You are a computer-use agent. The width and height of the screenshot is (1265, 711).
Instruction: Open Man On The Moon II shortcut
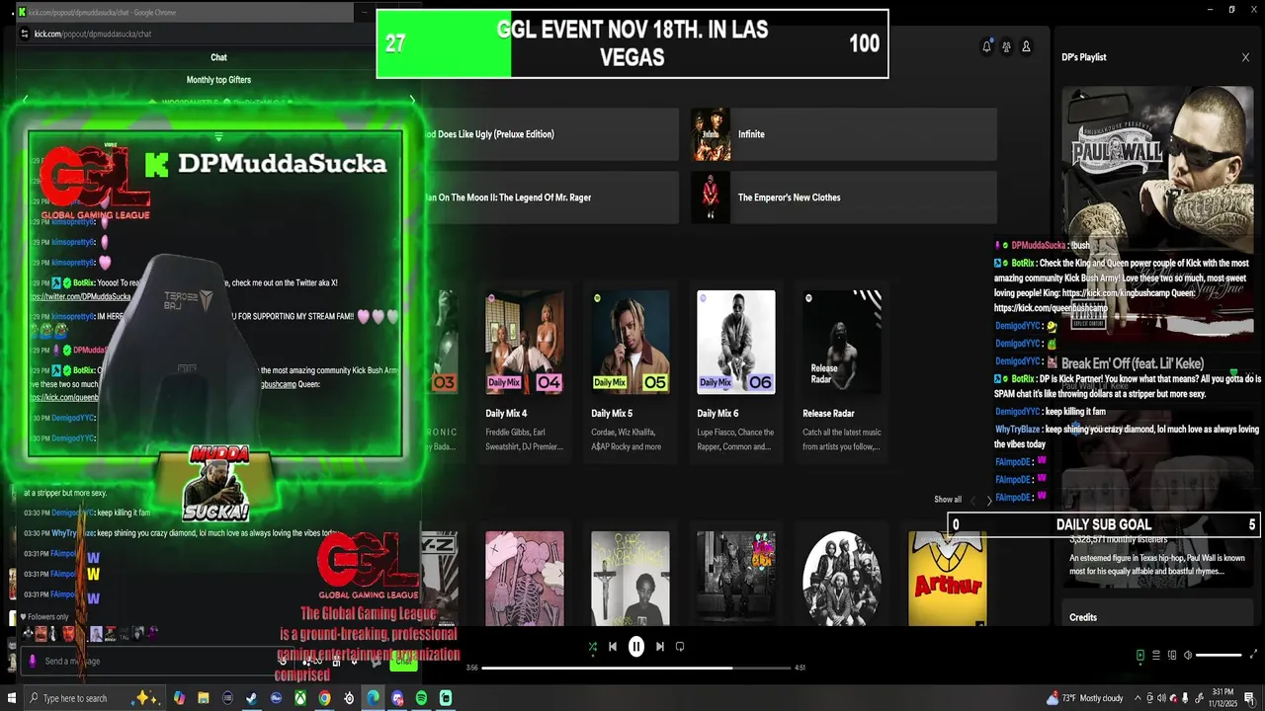point(549,197)
